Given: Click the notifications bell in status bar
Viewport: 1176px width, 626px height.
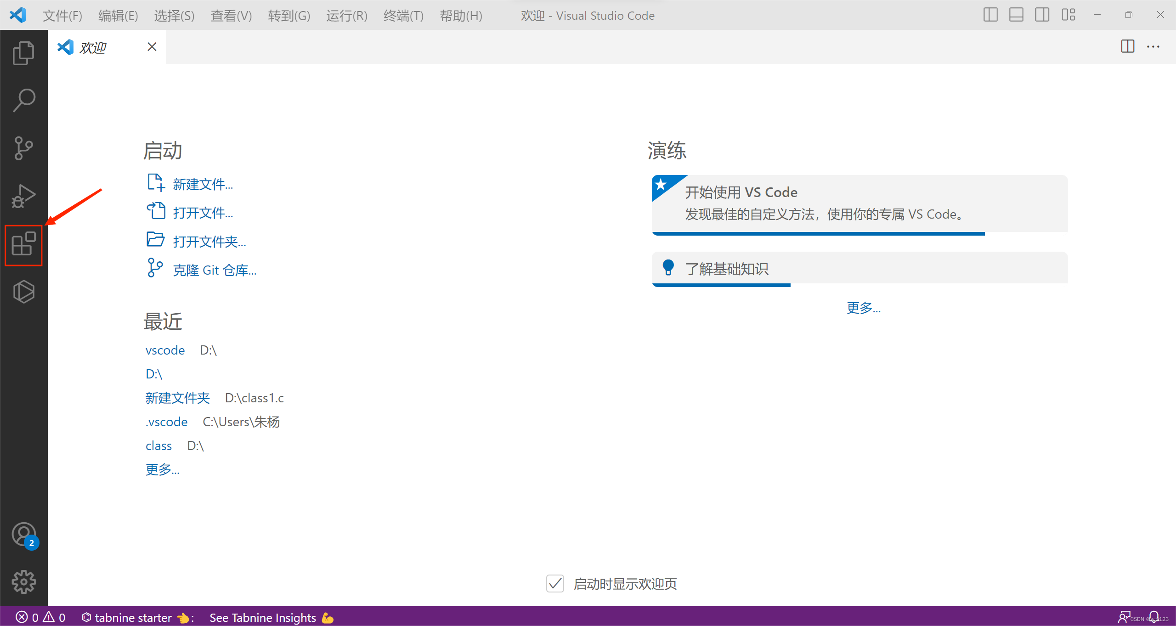Looking at the screenshot, I should tap(1153, 617).
